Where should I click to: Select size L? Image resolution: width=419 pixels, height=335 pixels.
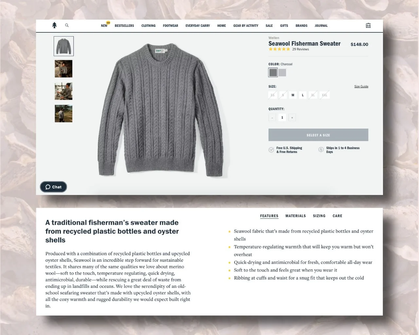coord(303,95)
